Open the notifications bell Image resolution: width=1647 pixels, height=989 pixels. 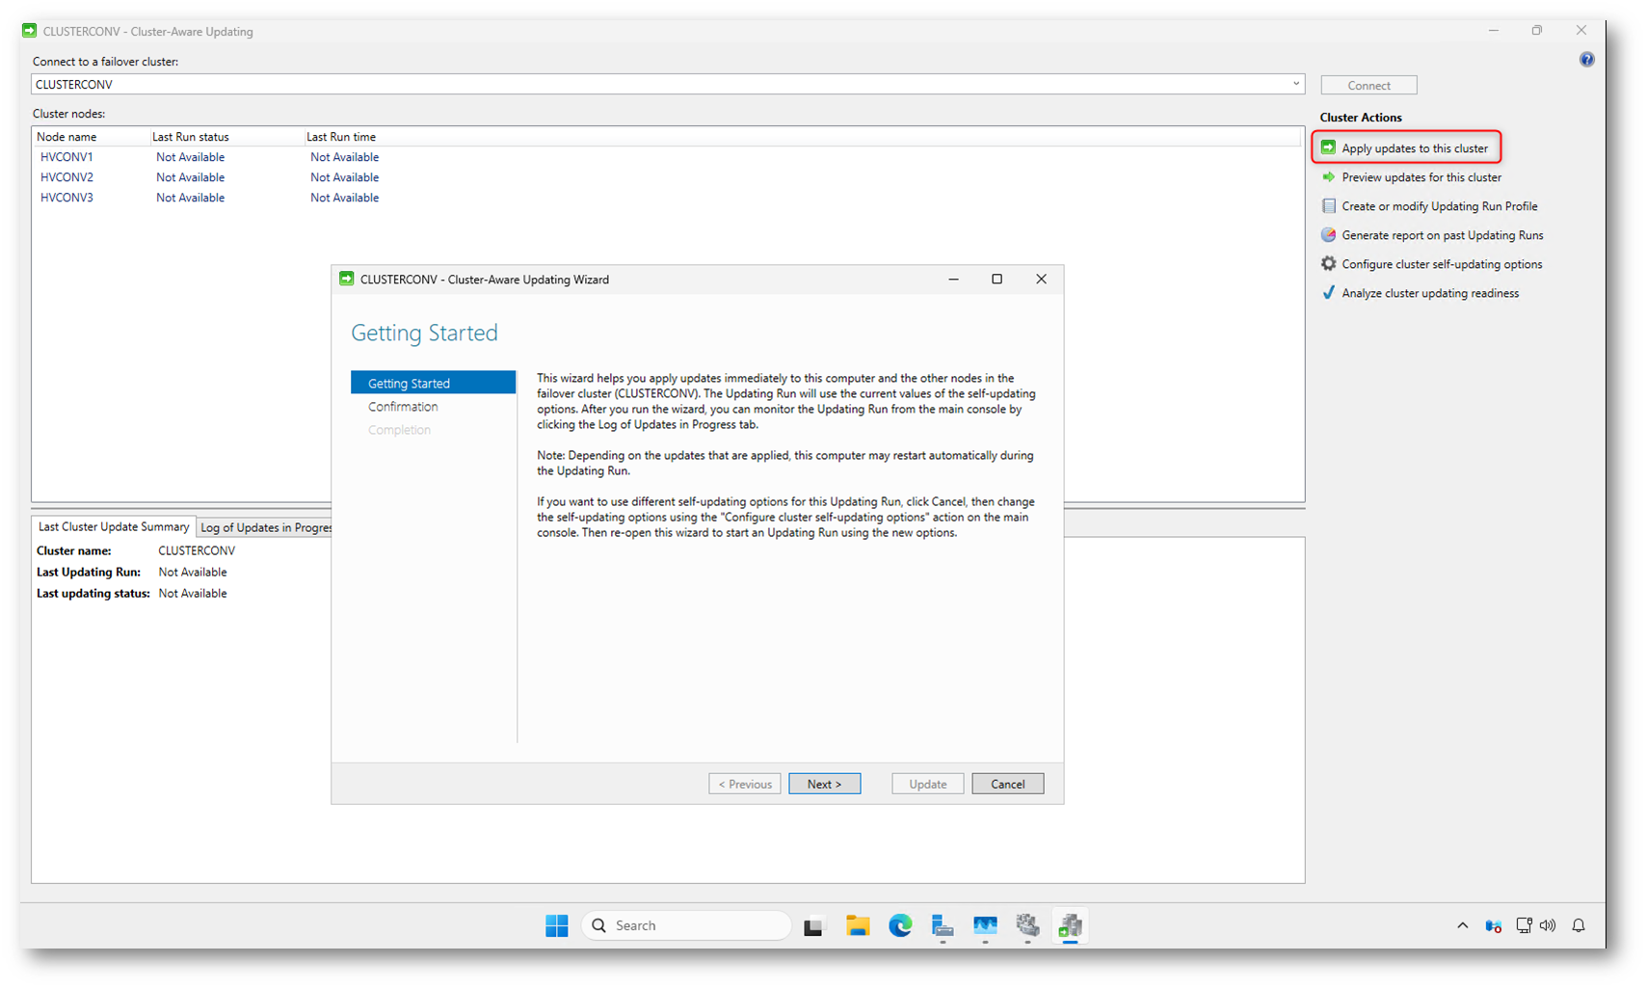click(x=1579, y=925)
